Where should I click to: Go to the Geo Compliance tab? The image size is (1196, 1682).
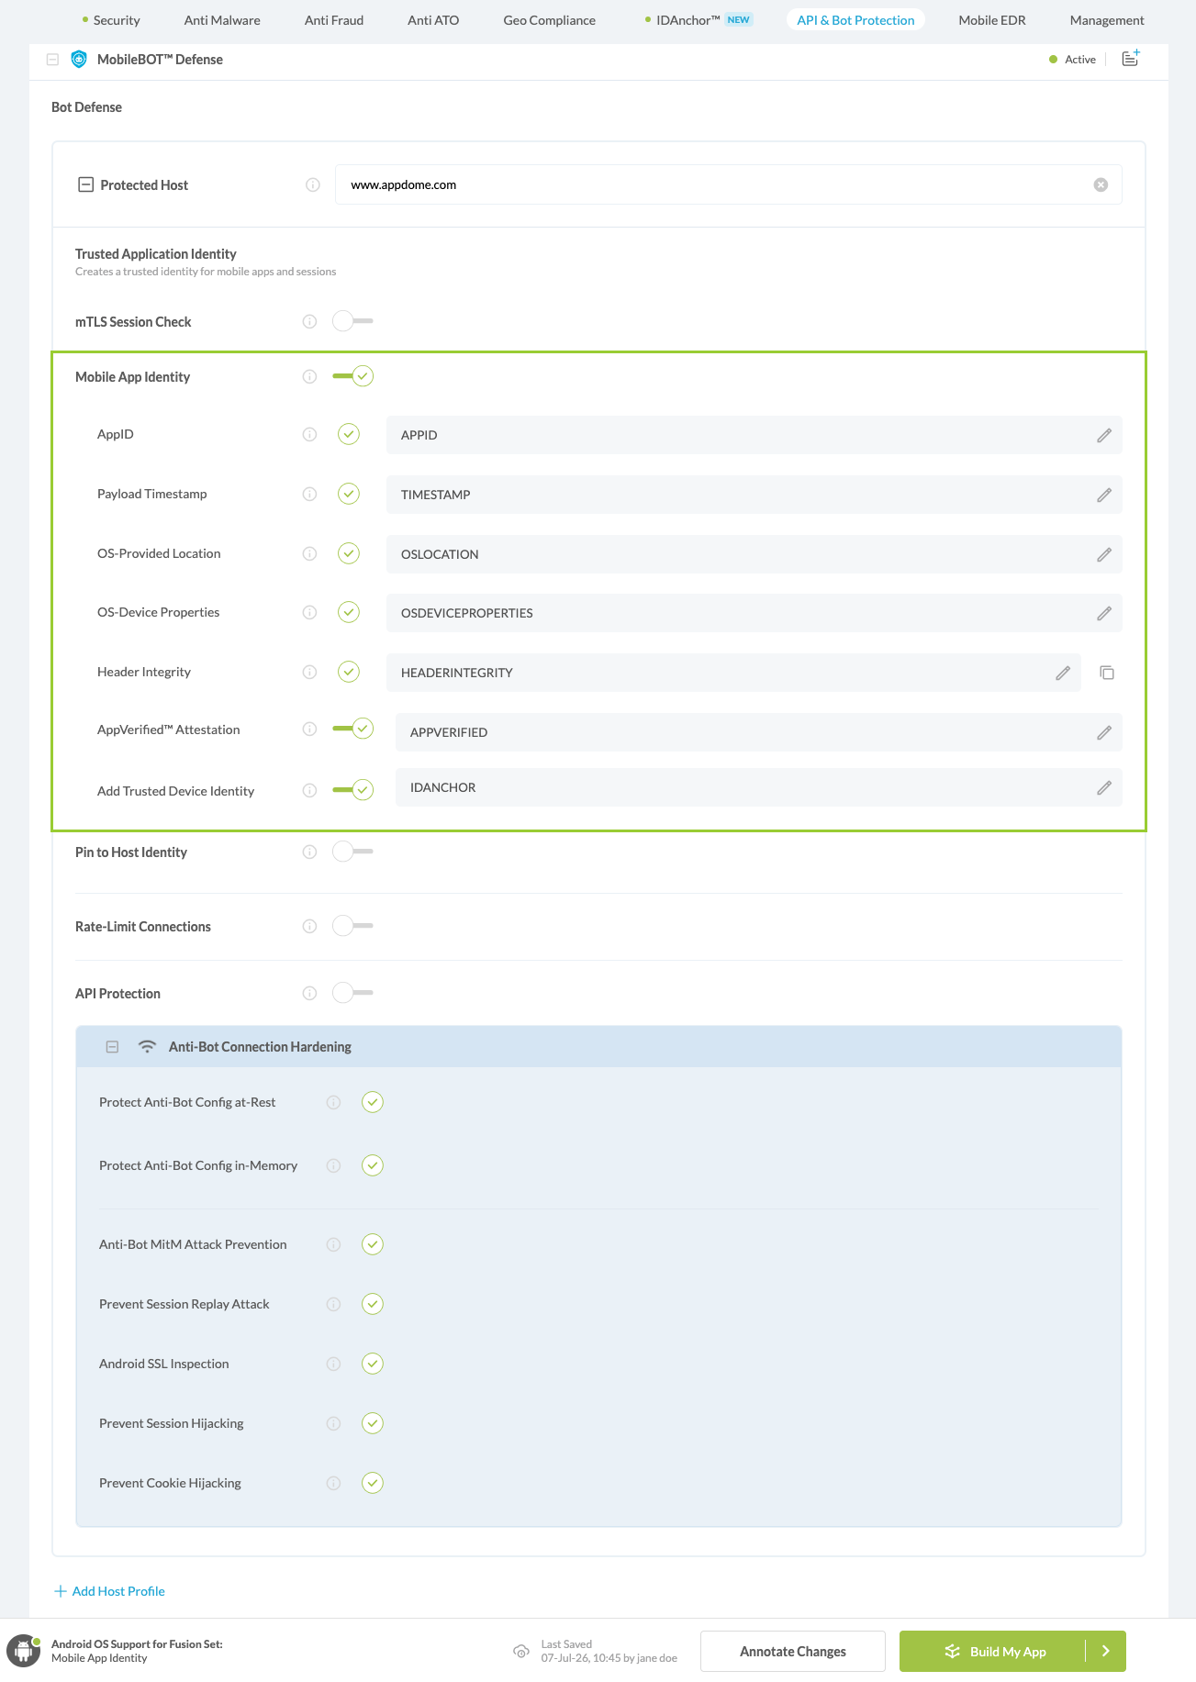(549, 20)
